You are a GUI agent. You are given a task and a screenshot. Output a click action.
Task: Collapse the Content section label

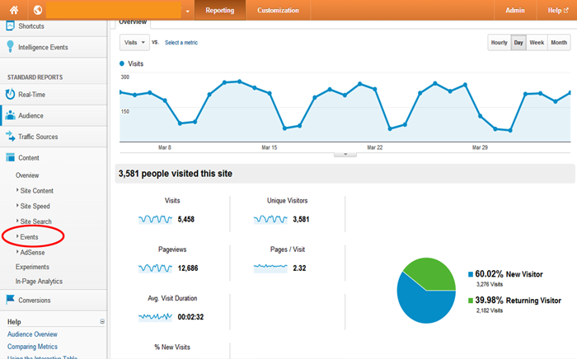tap(29, 158)
